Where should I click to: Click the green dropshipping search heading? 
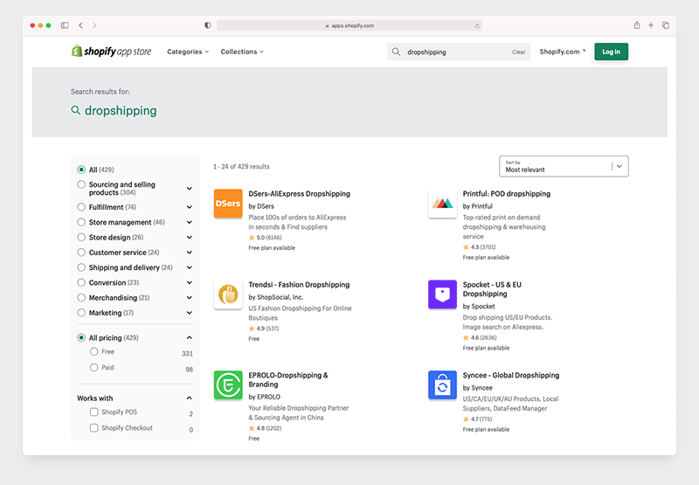121,111
